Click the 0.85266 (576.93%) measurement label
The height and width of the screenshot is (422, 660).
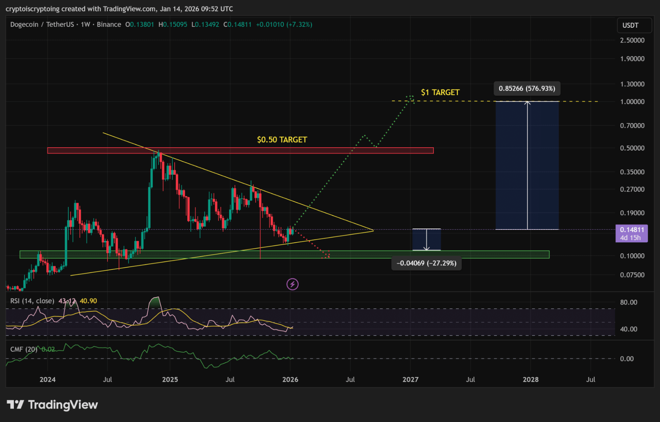coord(526,88)
